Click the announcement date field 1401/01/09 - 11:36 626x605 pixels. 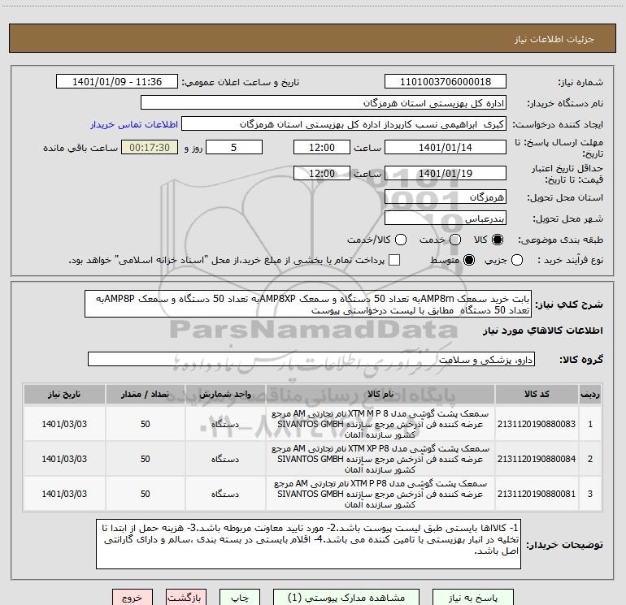tap(117, 82)
